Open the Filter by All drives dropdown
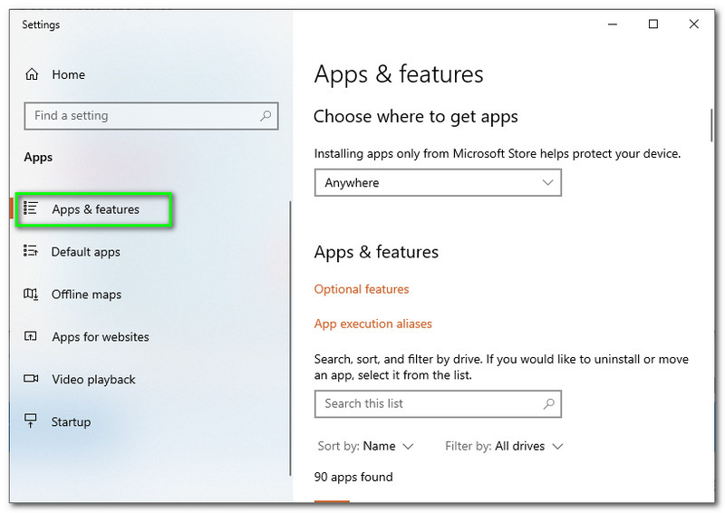This screenshot has width=725, height=513. click(504, 447)
